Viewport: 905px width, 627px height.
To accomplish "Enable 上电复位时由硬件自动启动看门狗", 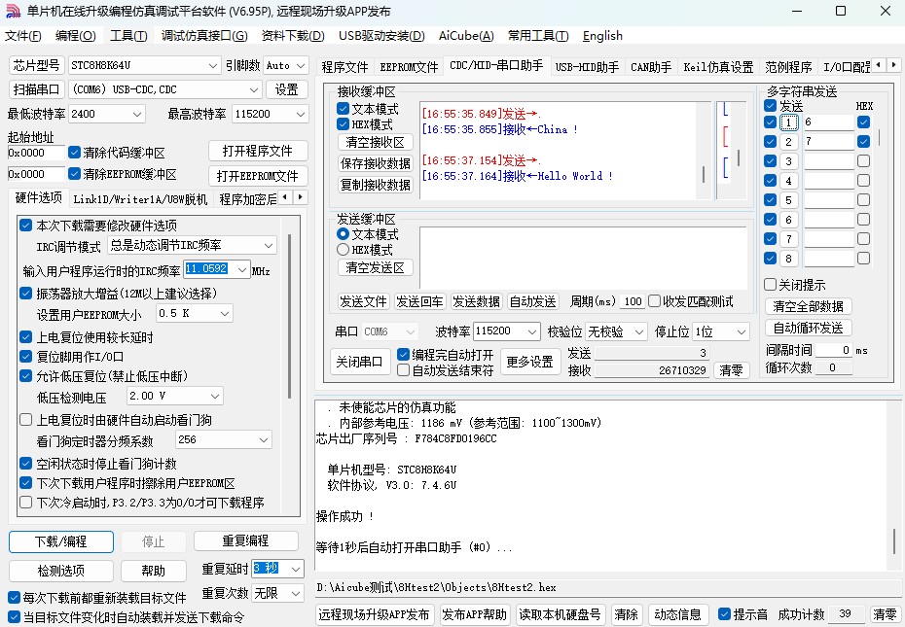I will tap(25, 419).
